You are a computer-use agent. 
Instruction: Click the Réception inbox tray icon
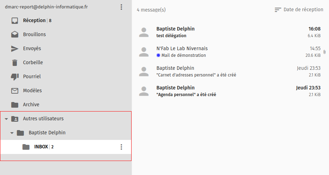[15, 21]
